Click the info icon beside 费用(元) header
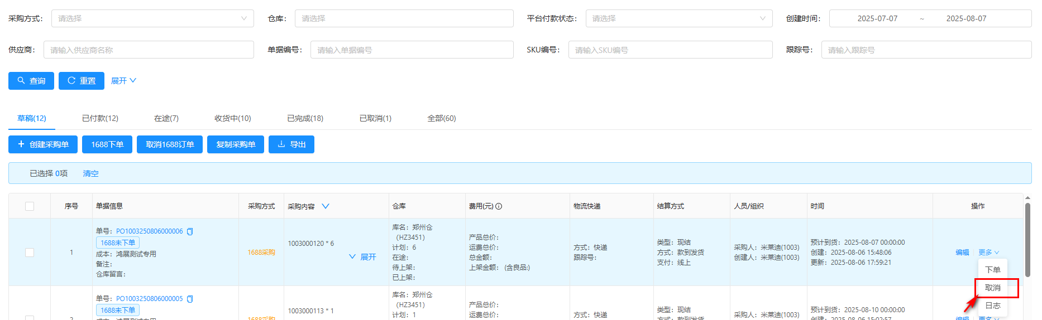 (499, 206)
